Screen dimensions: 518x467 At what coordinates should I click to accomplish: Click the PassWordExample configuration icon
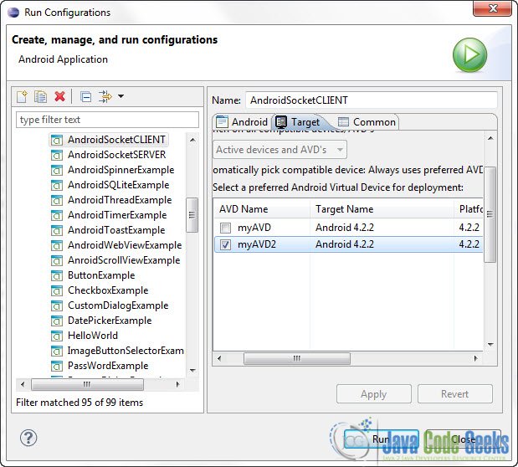(x=57, y=367)
